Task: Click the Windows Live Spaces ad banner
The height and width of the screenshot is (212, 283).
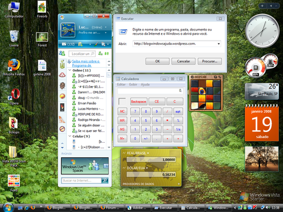Action: (x=85, y=166)
